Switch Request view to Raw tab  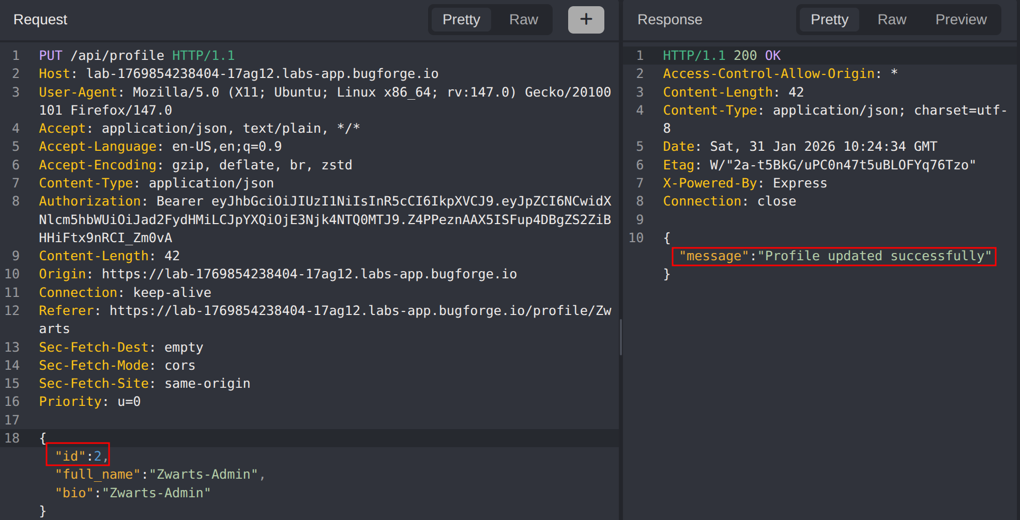pos(523,20)
